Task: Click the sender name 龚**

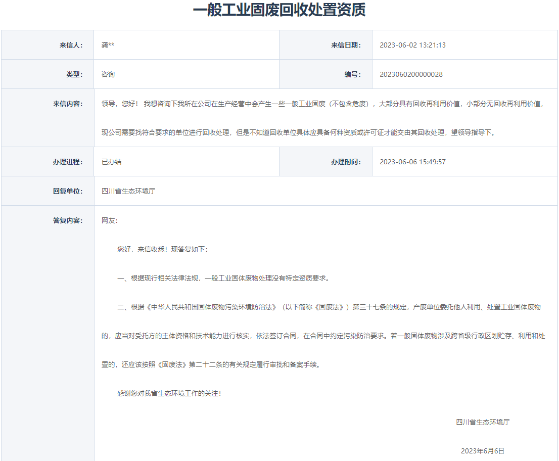Action: click(x=108, y=45)
